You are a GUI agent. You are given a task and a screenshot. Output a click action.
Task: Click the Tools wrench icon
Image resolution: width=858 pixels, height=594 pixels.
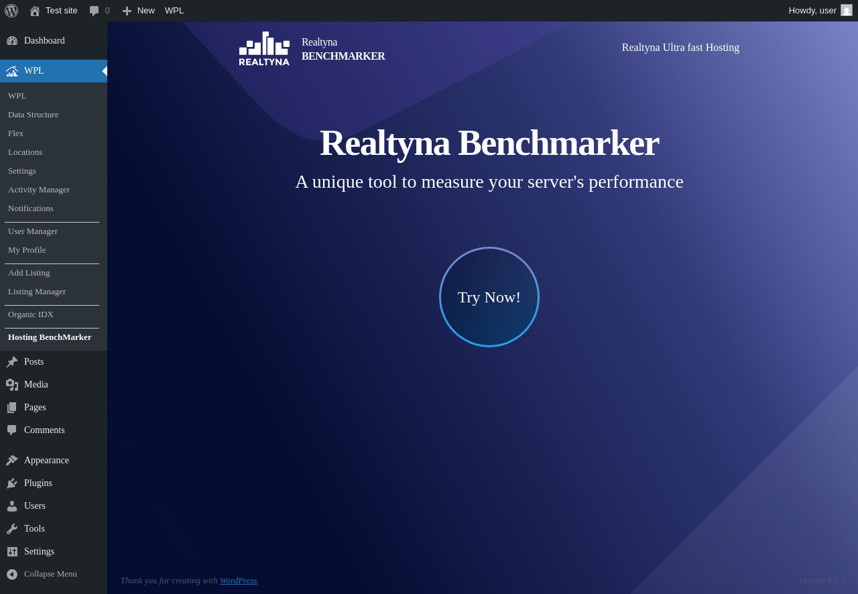(x=12, y=529)
